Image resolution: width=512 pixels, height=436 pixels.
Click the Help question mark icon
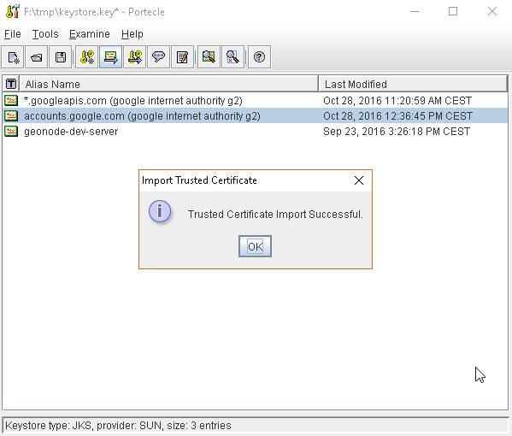coord(259,57)
